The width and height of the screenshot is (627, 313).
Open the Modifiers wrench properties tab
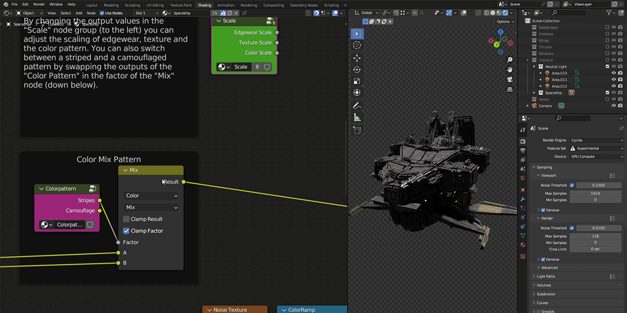(523, 199)
